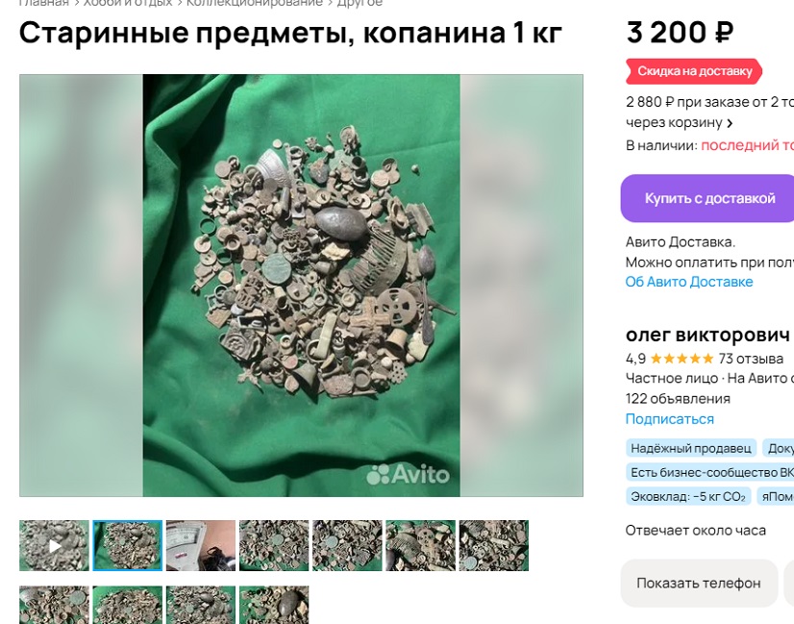This screenshot has width=794, height=624.
Task: Select the currently highlighted second thumbnail
Action: point(128,545)
